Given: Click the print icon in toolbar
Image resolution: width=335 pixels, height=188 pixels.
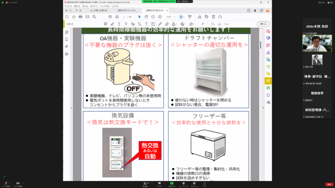Looking at the screenshot, I should click(80, 17).
